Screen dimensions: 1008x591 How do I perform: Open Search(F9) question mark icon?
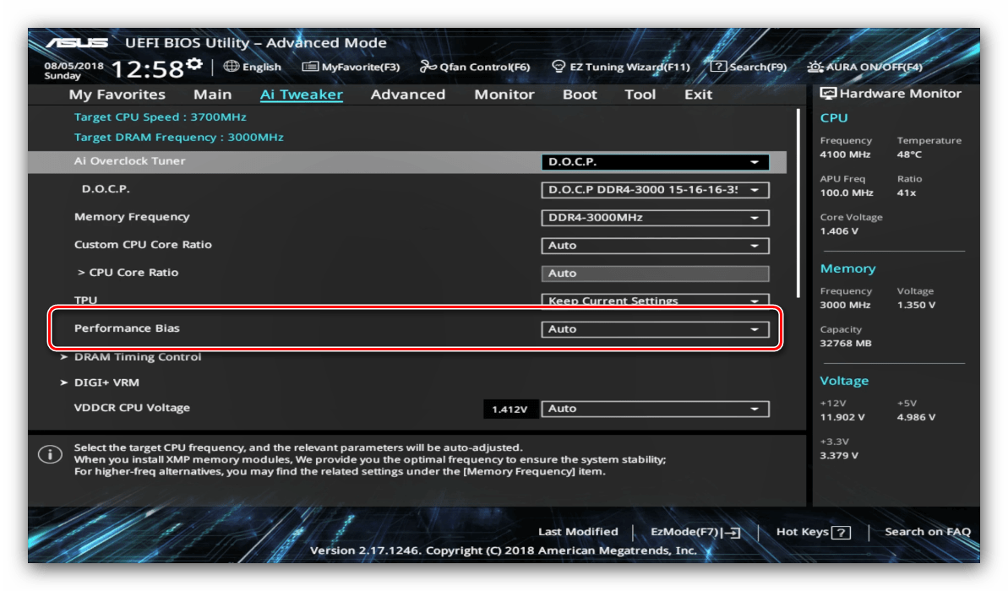pos(718,67)
